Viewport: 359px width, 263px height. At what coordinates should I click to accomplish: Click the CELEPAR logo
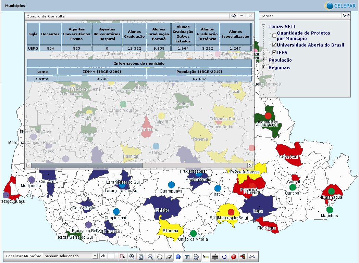pyautogui.click(x=341, y=6)
